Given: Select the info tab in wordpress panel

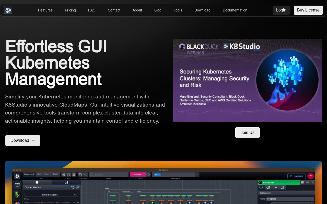Looking at the screenshot, I should pos(261,187).
